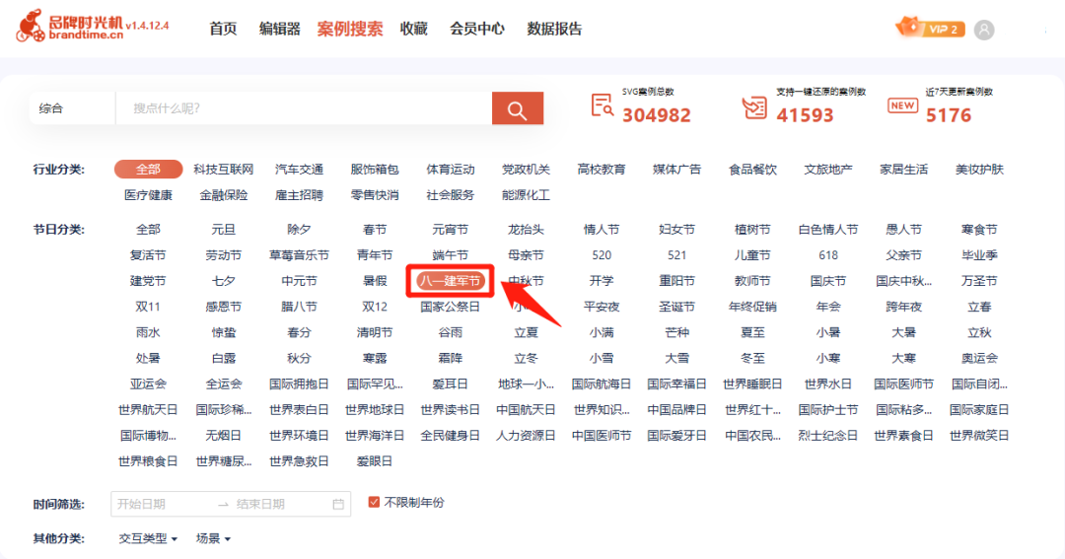Image resolution: width=1065 pixels, height=559 pixels.
Task: Click the brandtime.cn logo
Action: tap(71, 26)
